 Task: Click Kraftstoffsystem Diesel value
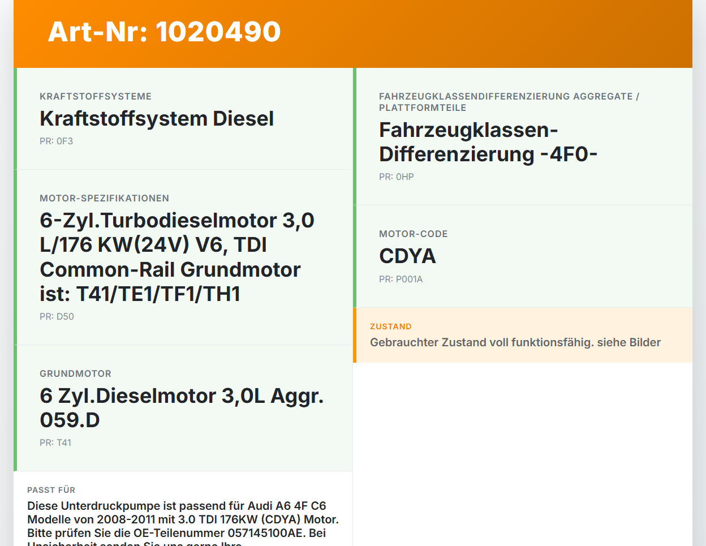click(157, 119)
